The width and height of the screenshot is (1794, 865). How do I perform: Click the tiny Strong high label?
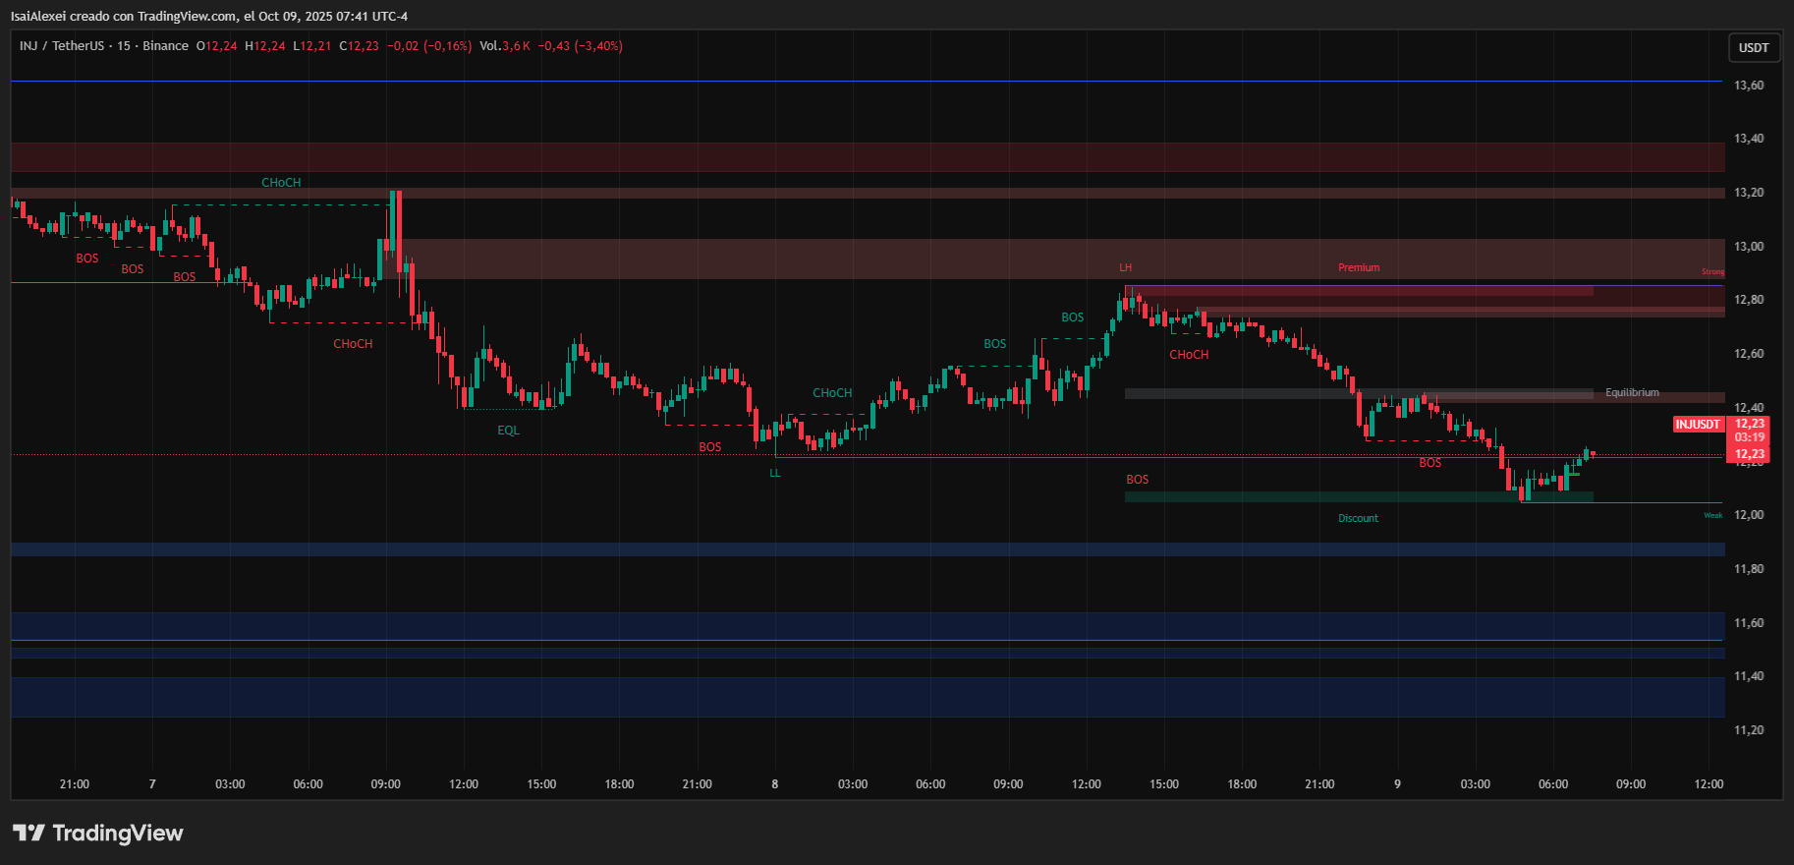(1712, 272)
